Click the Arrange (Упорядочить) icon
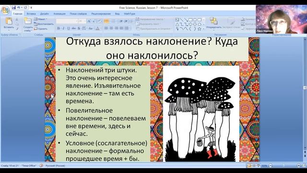The height and width of the screenshot is (173, 307). (213, 21)
